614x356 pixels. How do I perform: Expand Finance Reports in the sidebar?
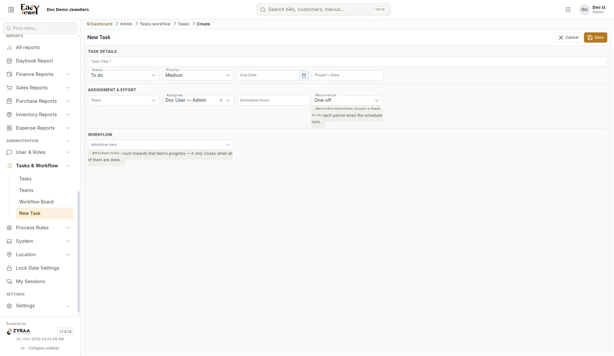[x=38, y=74]
